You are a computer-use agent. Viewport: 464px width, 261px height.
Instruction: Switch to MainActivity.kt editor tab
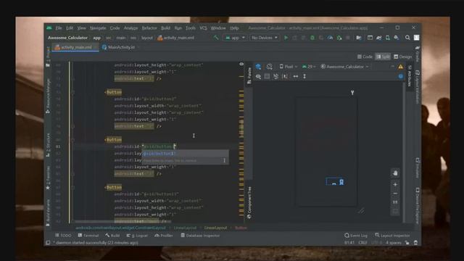tap(118, 47)
